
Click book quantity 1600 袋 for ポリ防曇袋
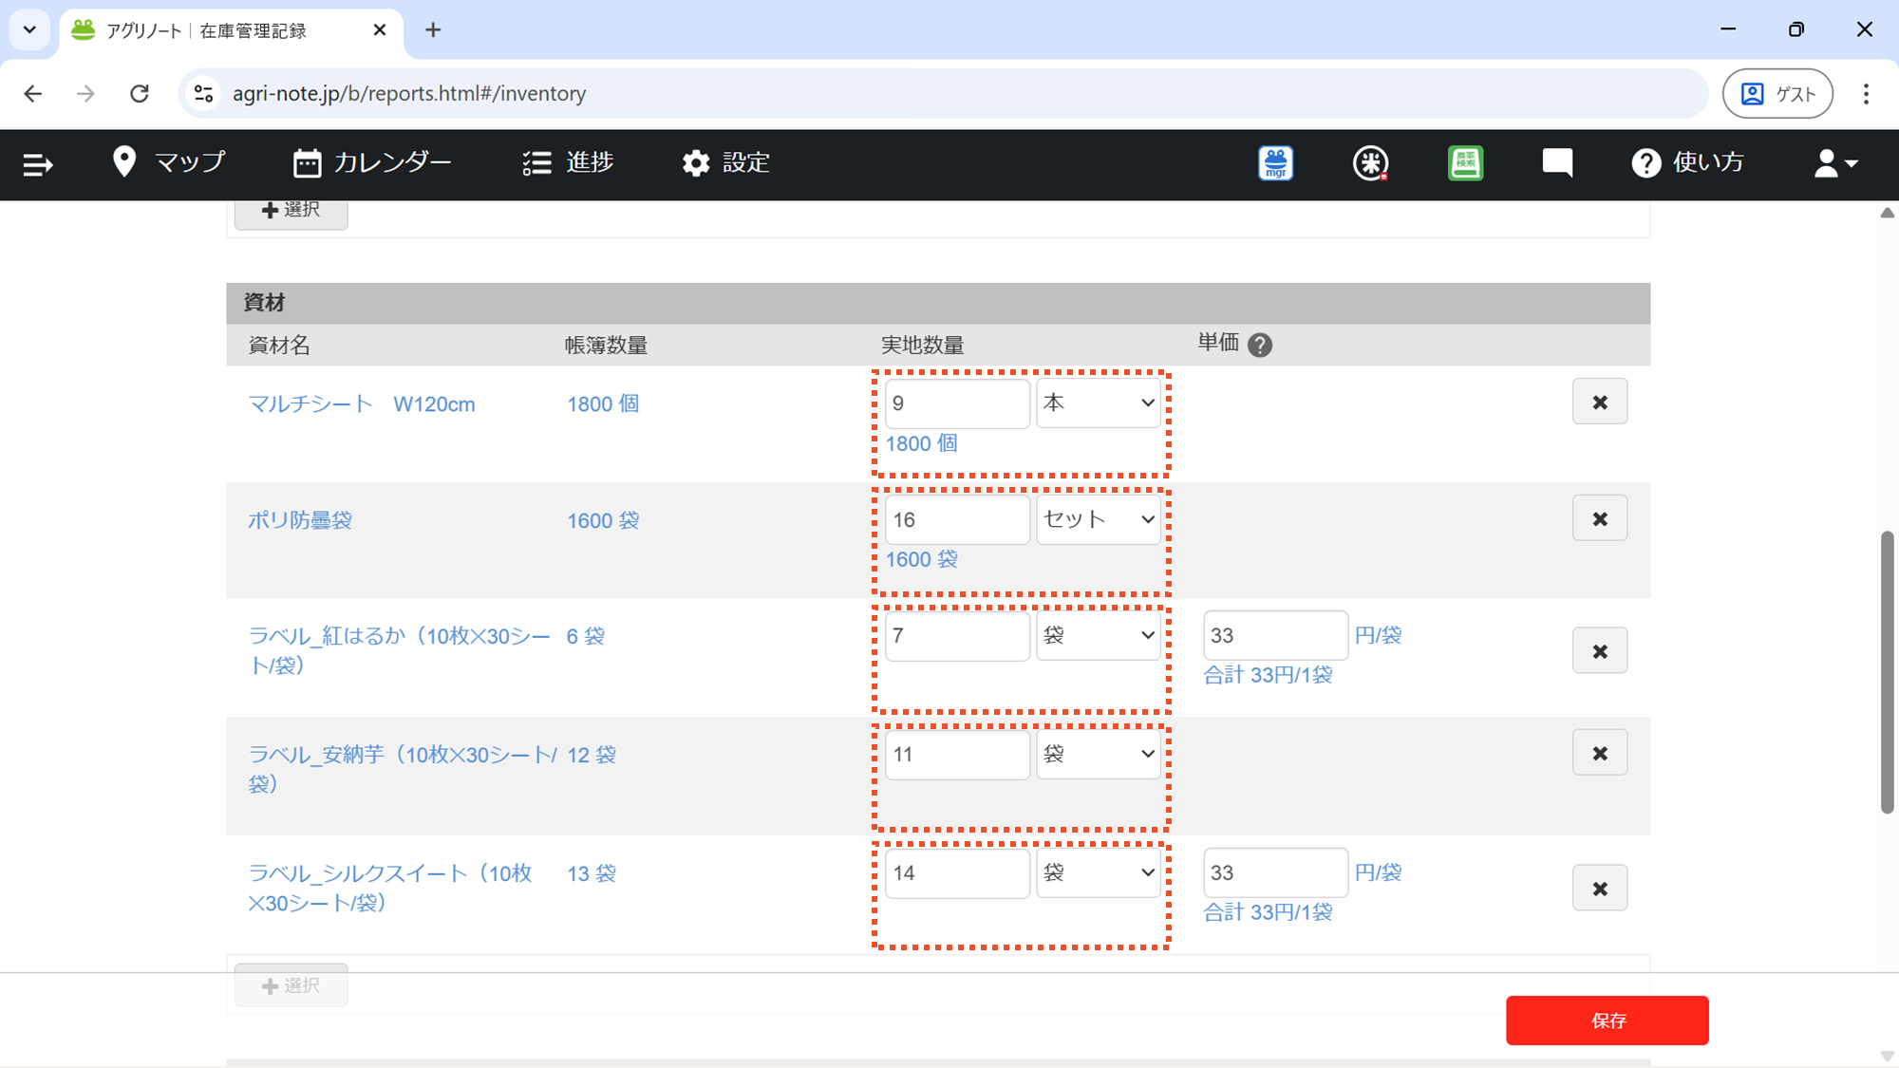(x=603, y=521)
